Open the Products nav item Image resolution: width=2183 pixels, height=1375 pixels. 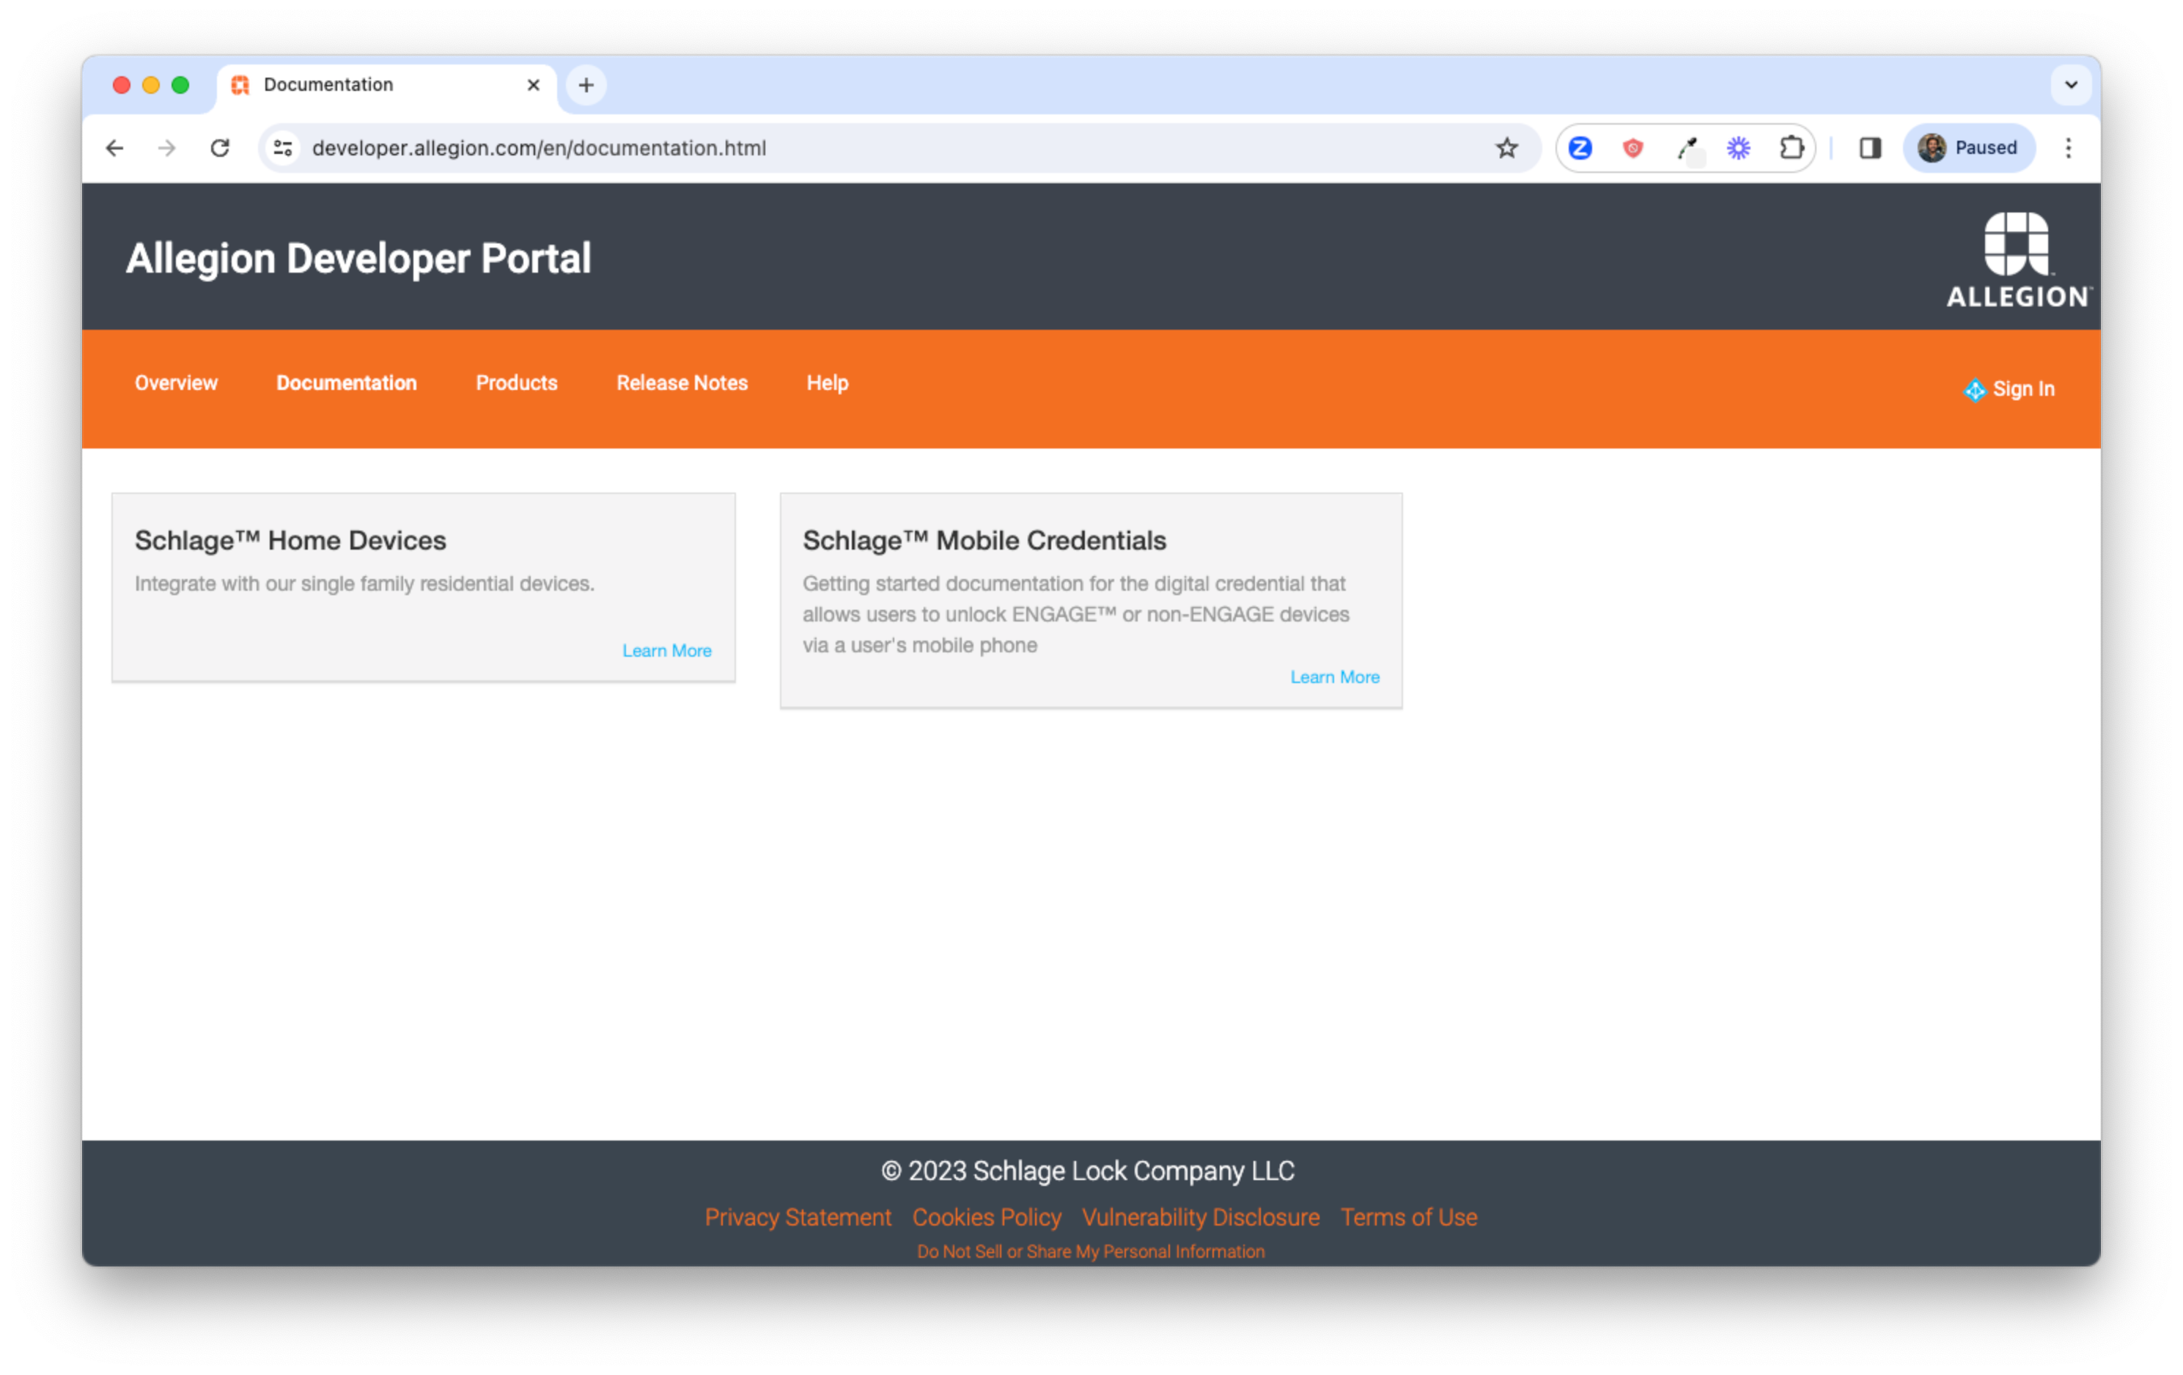point(517,383)
